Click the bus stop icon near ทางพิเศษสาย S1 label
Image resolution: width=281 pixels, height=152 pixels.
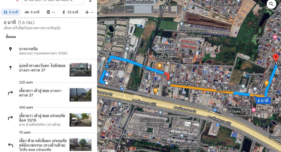(215, 110)
